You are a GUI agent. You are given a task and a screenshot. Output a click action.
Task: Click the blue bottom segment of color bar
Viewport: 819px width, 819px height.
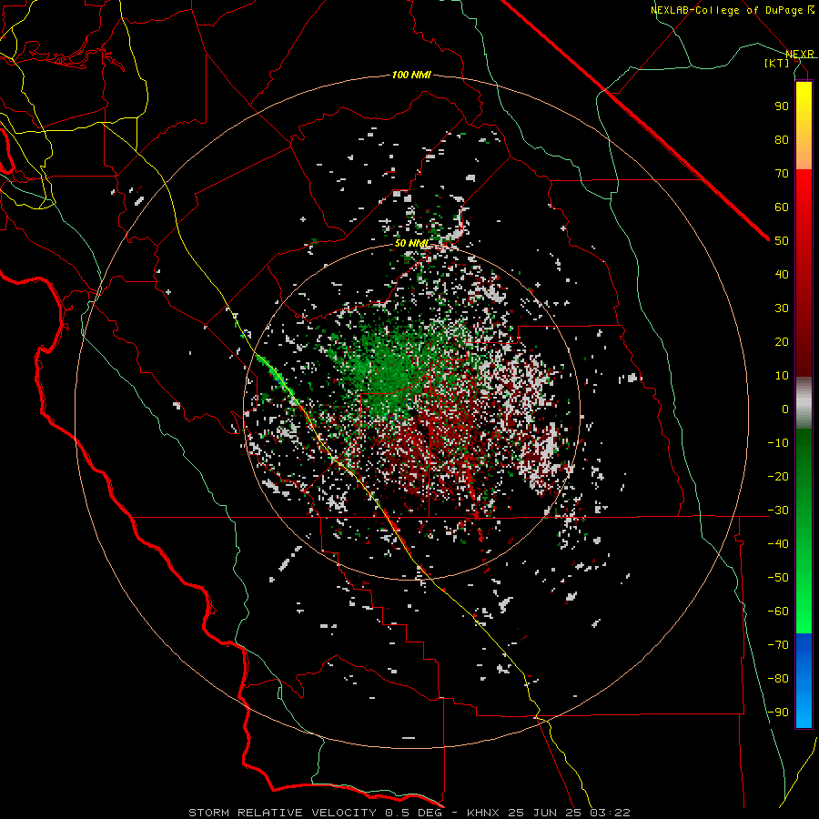click(x=804, y=680)
